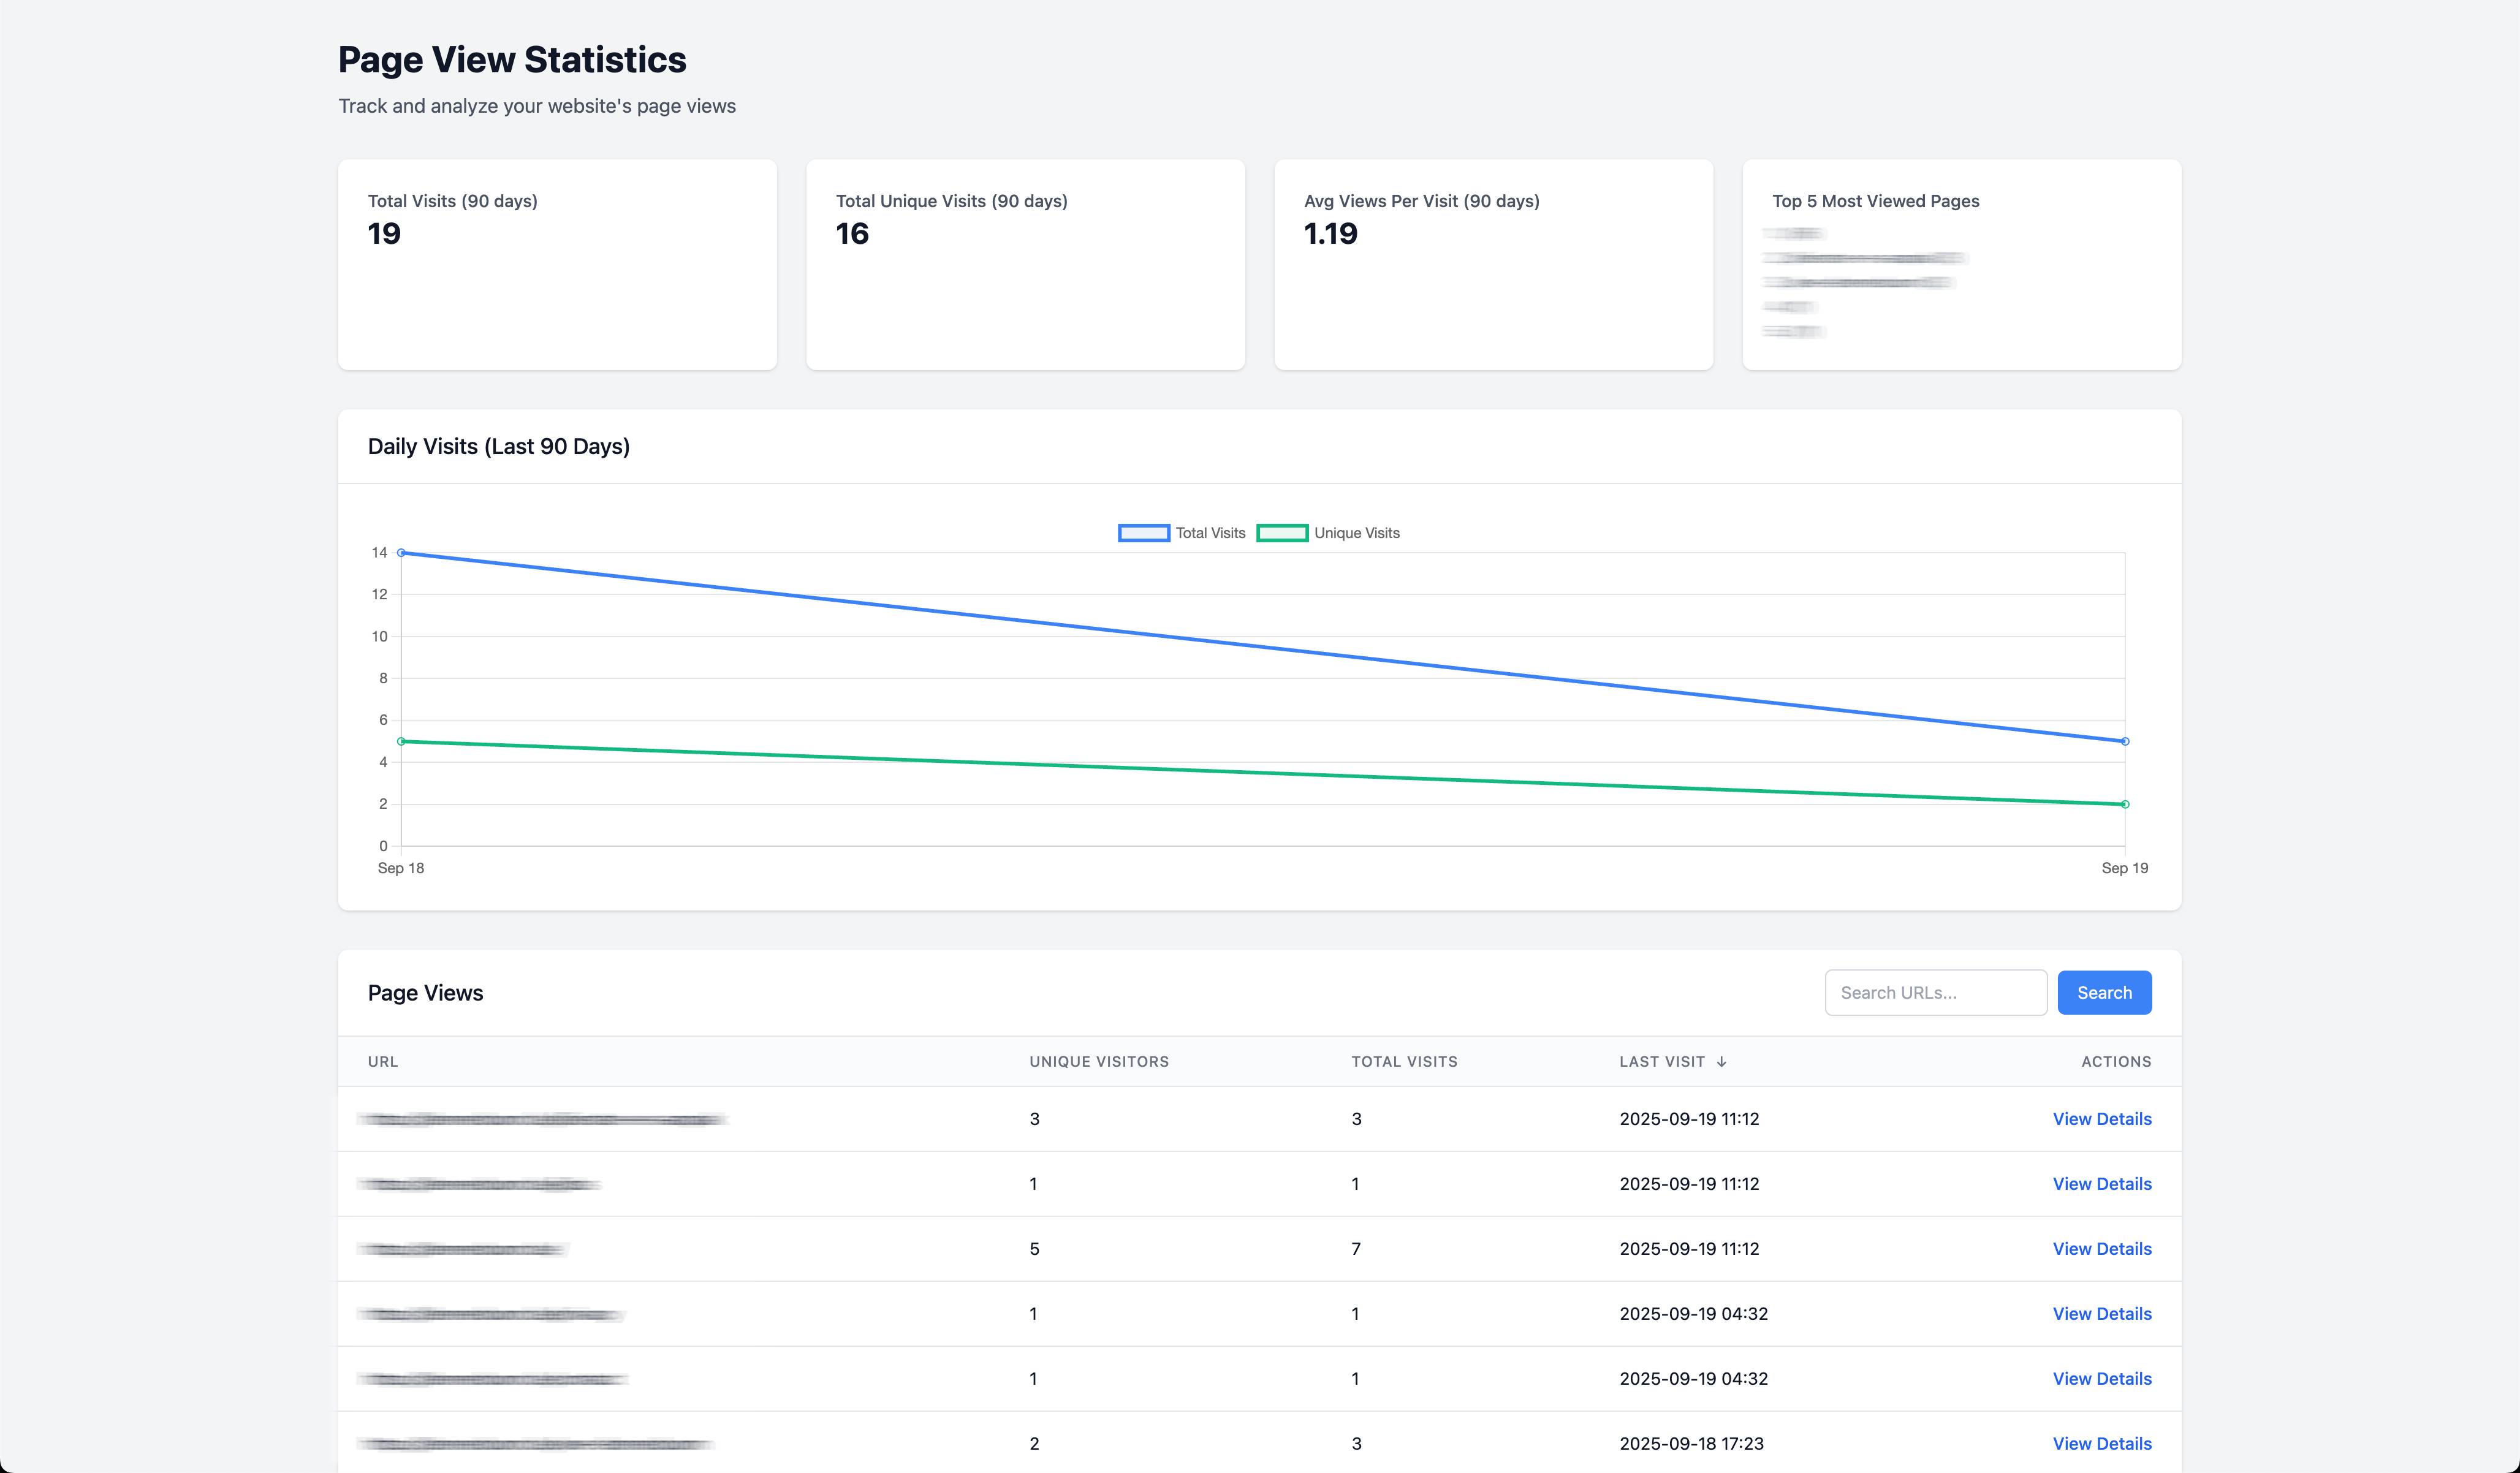This screenshot has height=1473, width=2520.
Task: Toggle Unique Visits legend item in chart
Action: click(x=1356, y=533)
